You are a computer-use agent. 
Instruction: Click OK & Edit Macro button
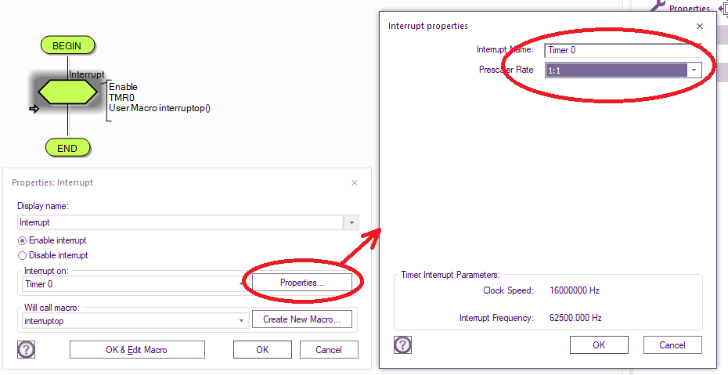tap(137, 349)
